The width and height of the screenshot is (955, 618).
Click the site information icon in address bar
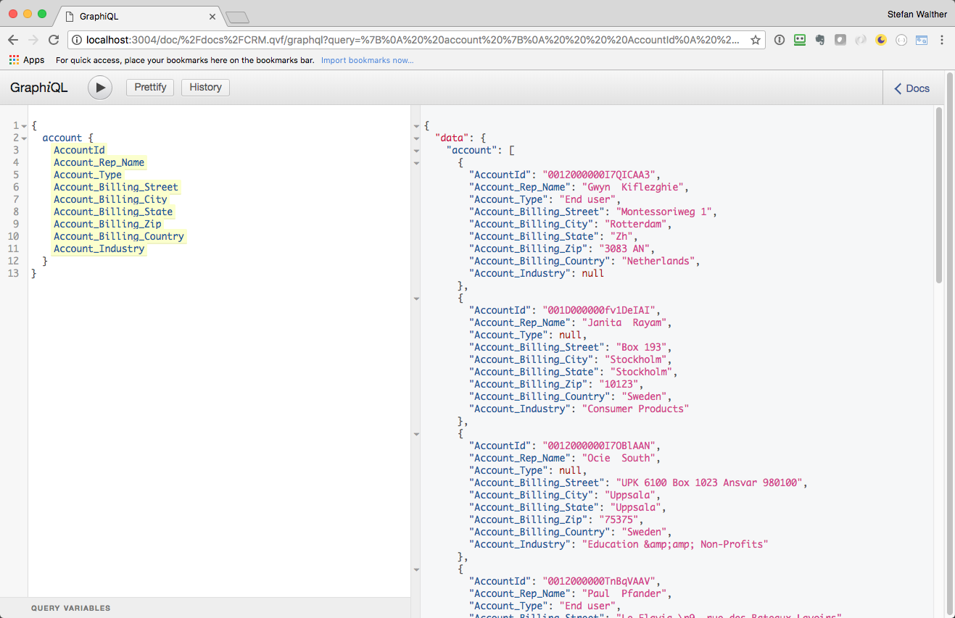pyautogui.click(x=77, y=40)
